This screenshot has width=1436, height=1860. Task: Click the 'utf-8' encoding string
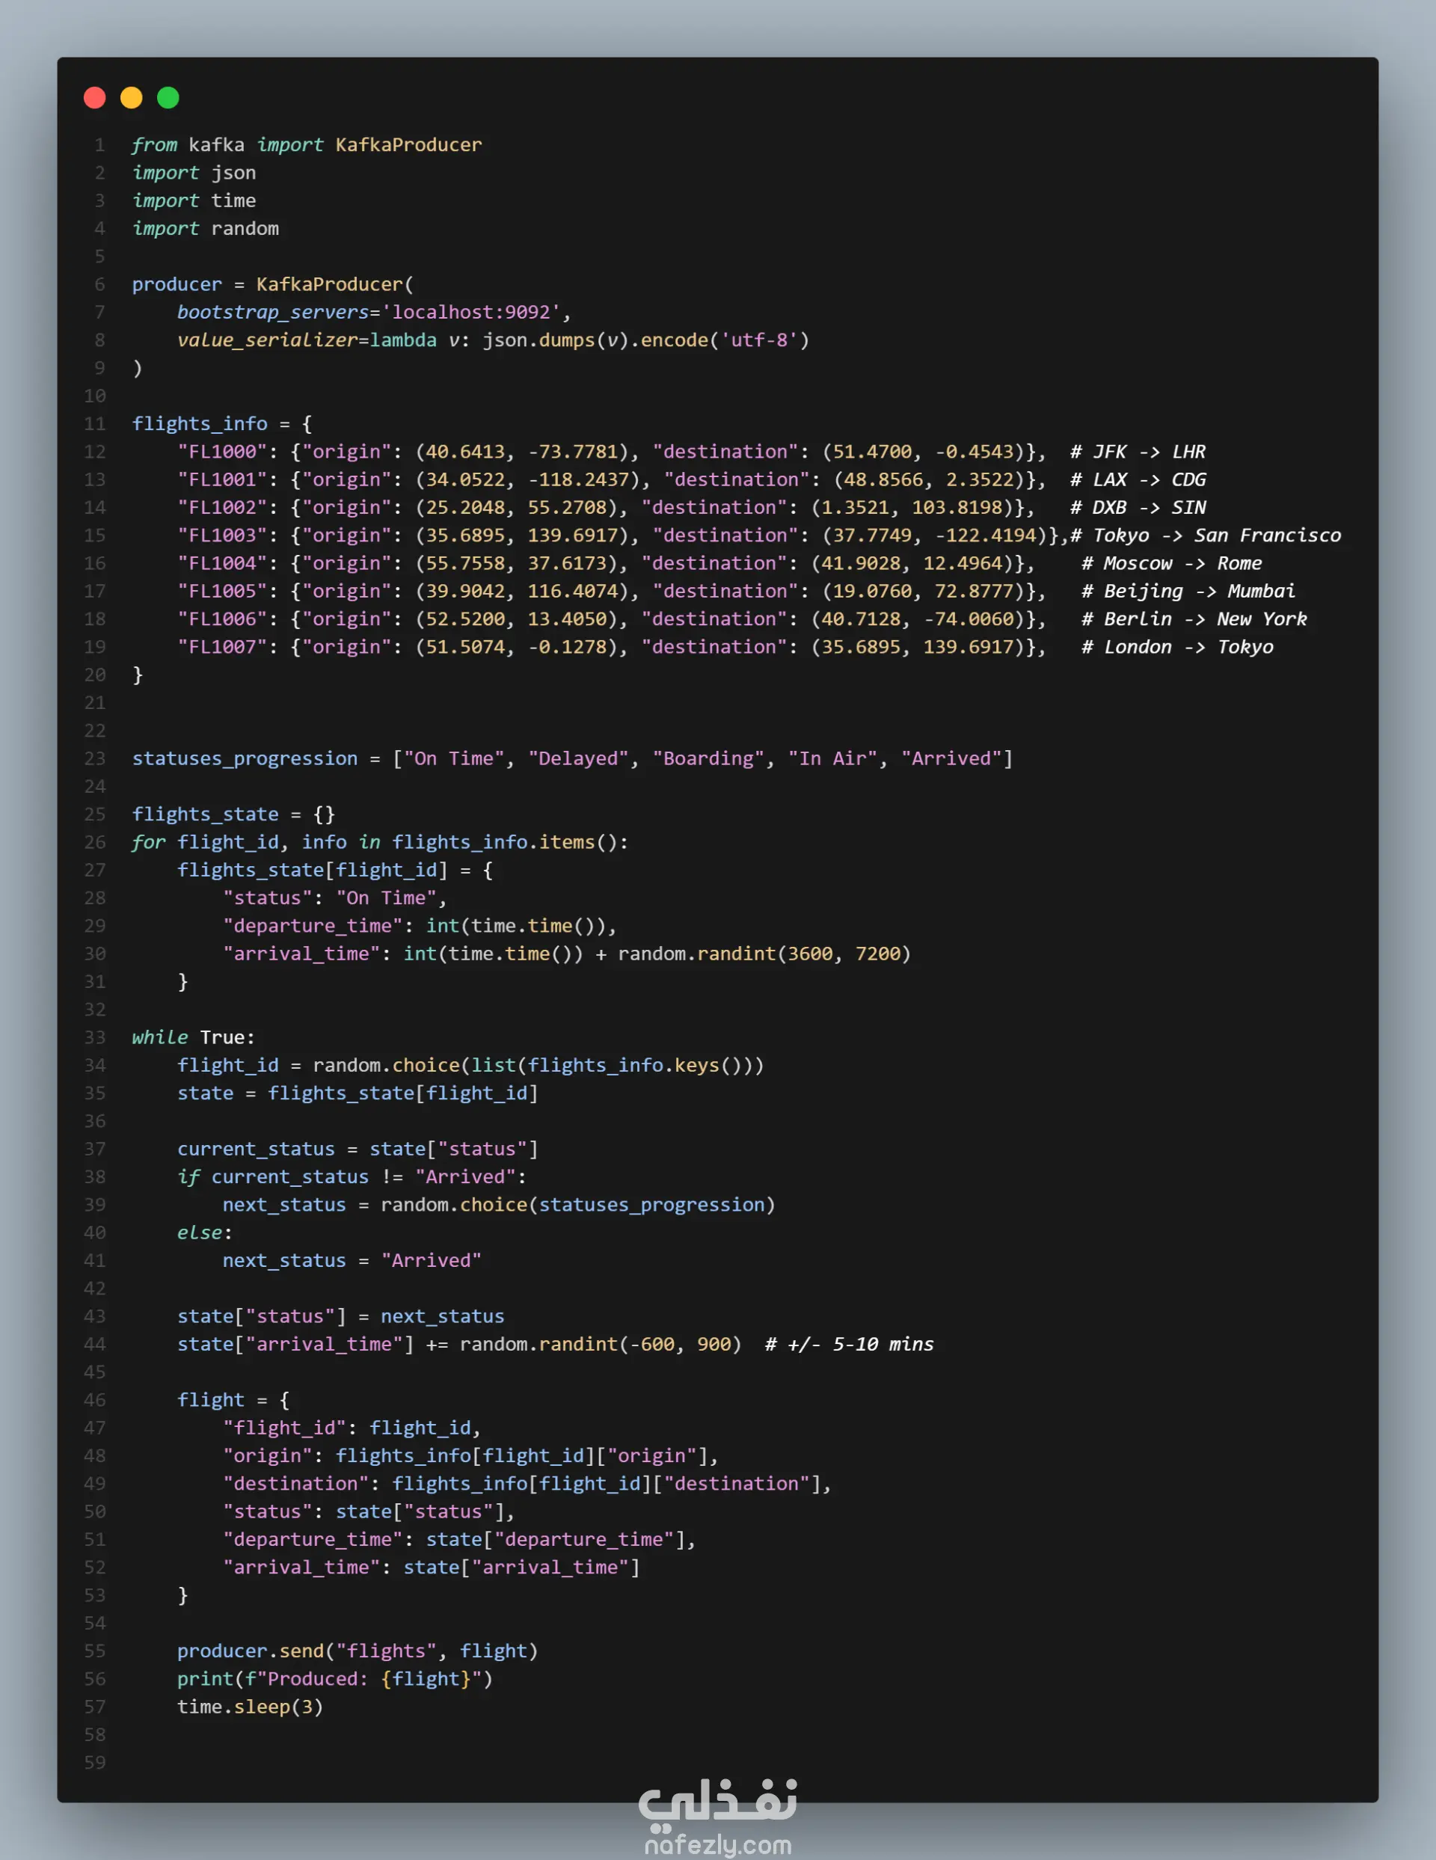[759, 340]
